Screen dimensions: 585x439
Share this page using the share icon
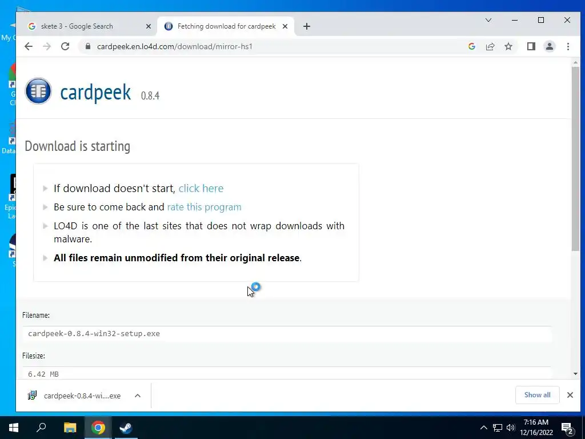(x=490, y=46)
